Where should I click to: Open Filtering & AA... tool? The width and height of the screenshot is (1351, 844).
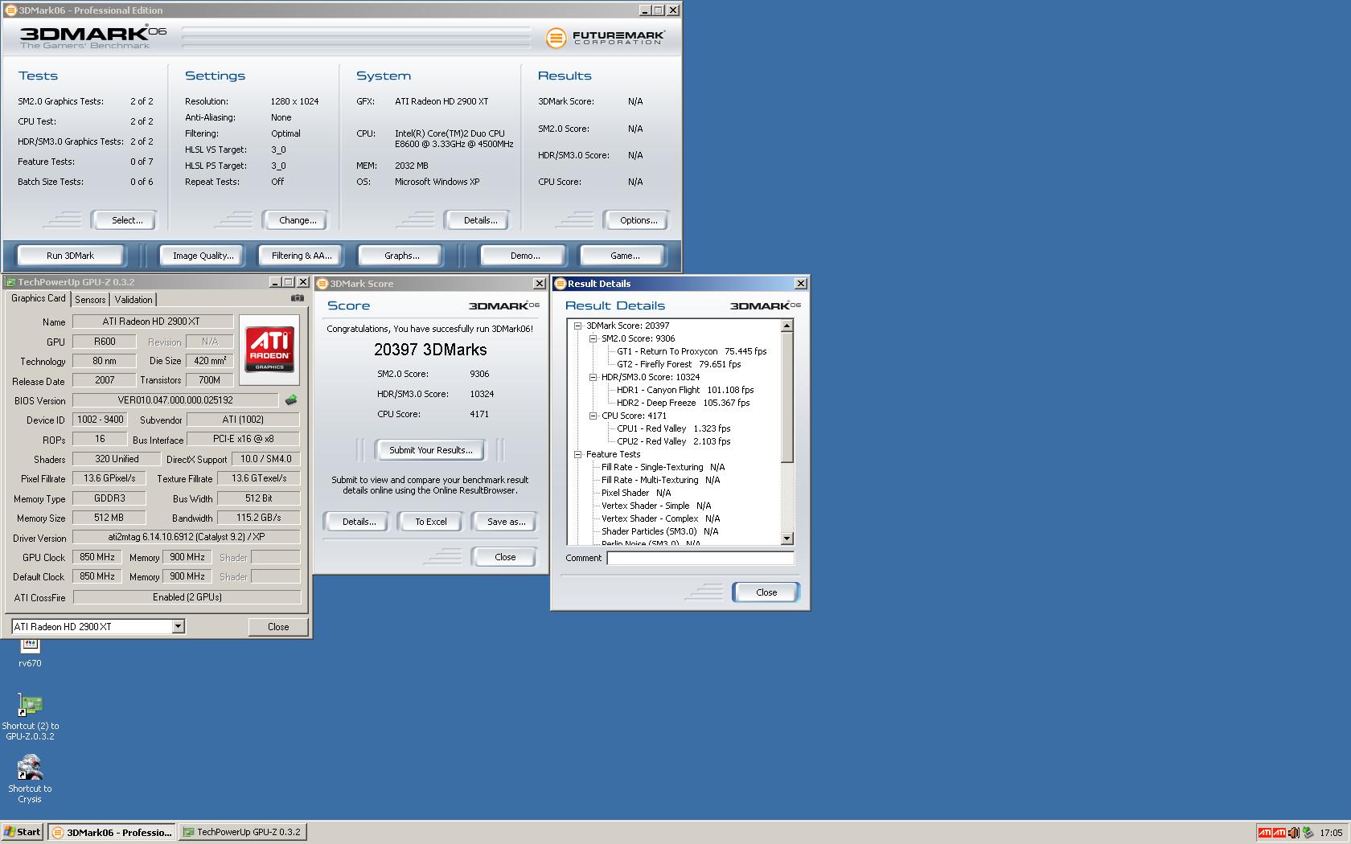301,256
